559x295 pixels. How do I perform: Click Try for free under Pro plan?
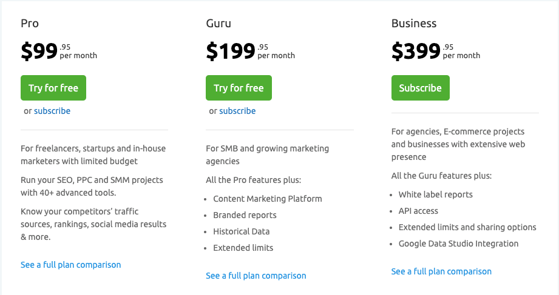pyautogui.click(x=53, y=88)
